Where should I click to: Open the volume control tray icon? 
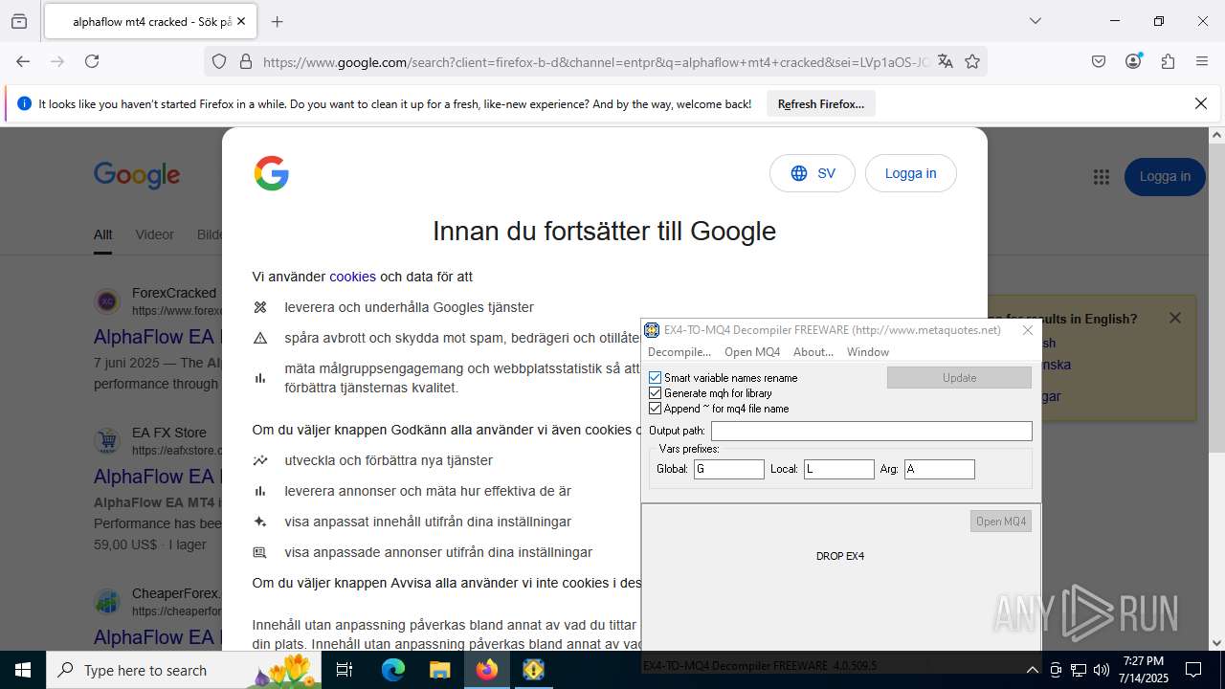click(1101, 670)
